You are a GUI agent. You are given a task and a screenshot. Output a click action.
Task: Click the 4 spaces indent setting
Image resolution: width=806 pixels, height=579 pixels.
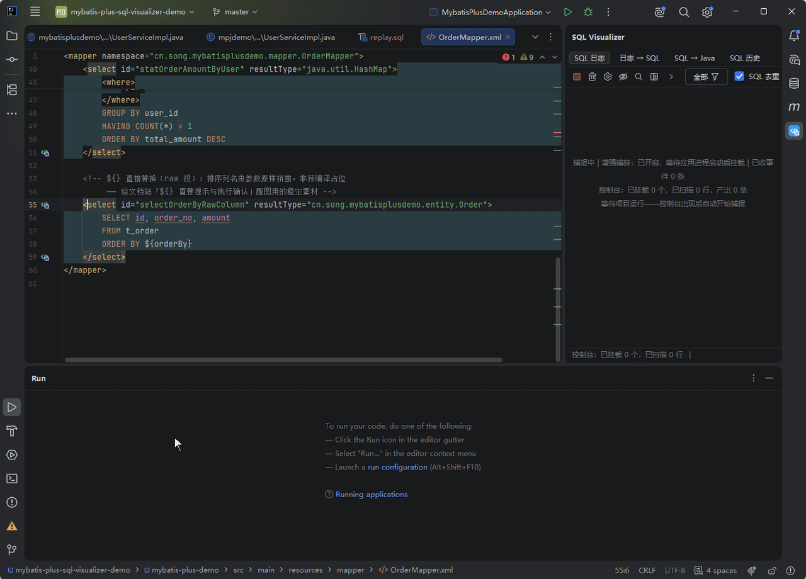click(x=715, y=570)
